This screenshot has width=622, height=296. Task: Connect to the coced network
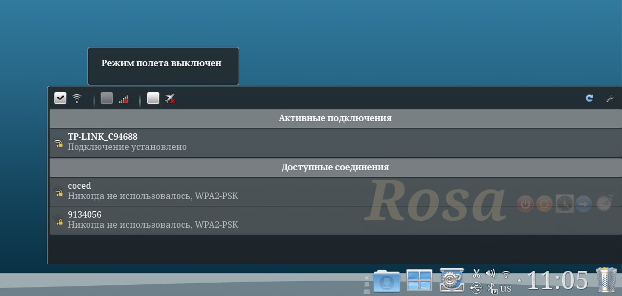[x=336, y=191]
